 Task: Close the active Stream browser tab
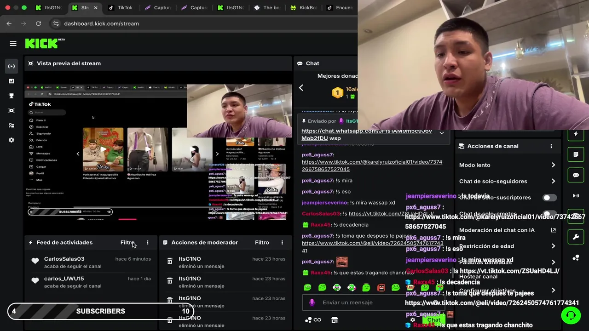click(95, 7)
